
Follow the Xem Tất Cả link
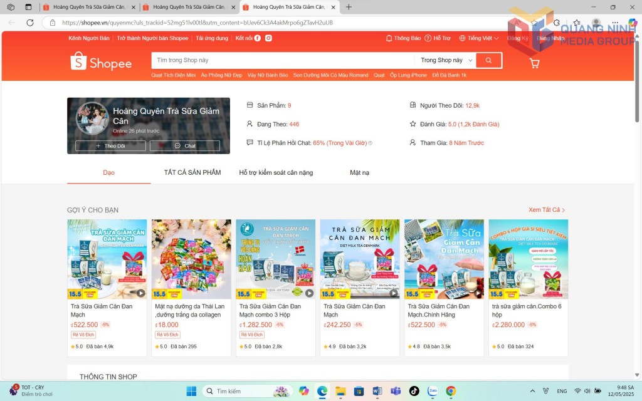[547, 210]
